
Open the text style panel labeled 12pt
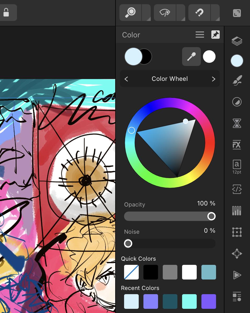237,166
